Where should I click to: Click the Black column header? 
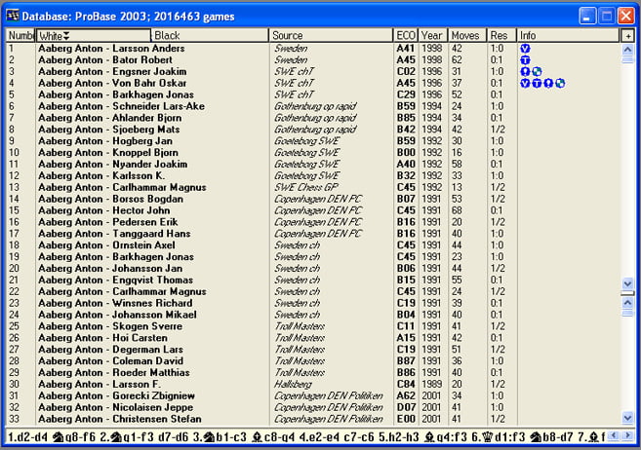[x=210, y=35]
